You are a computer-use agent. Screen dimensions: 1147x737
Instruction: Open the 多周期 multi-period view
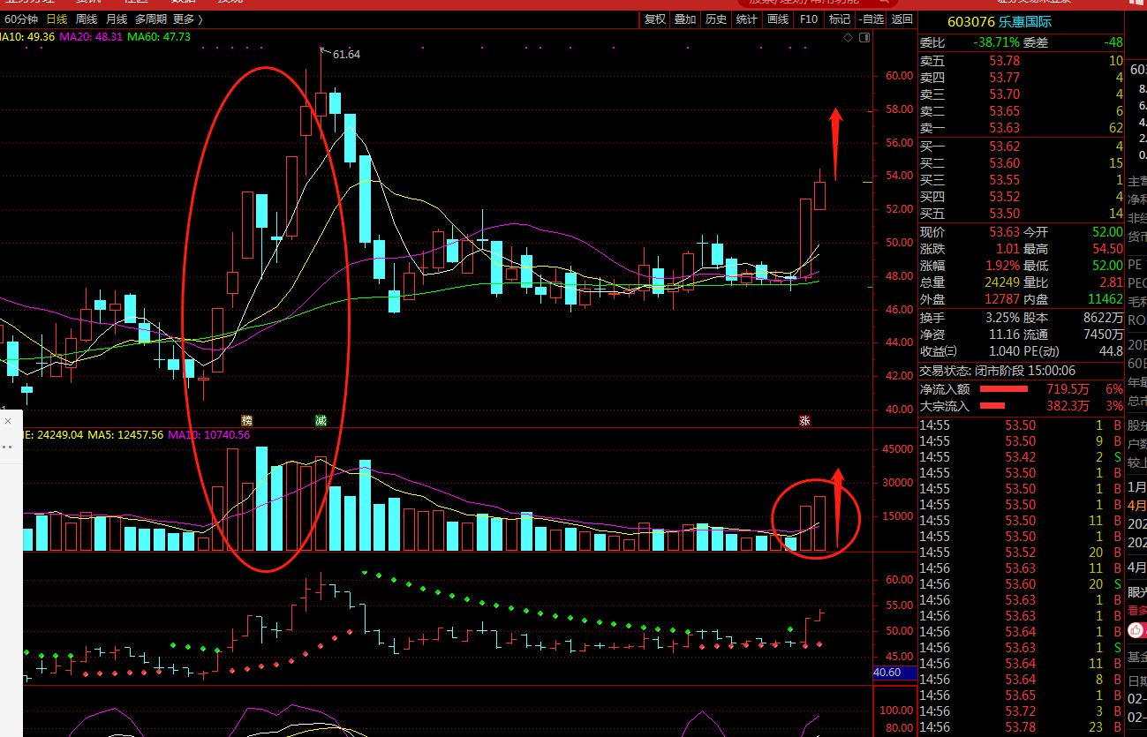coord(151,19)
